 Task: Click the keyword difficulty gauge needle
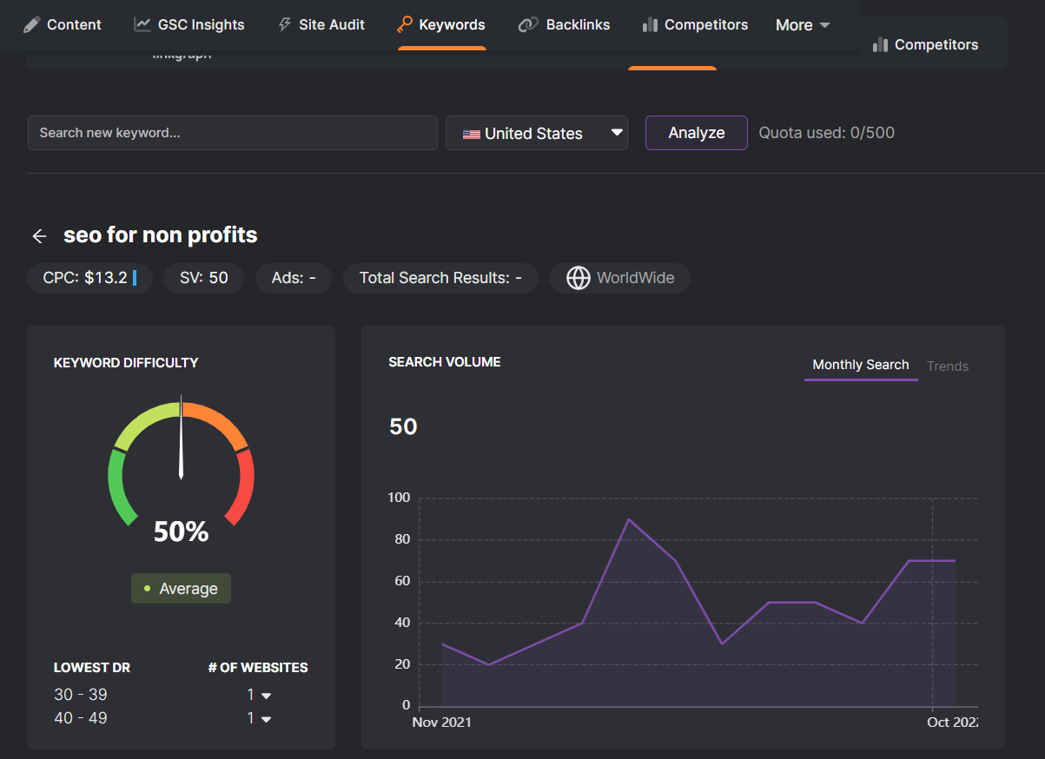(181, 438)
